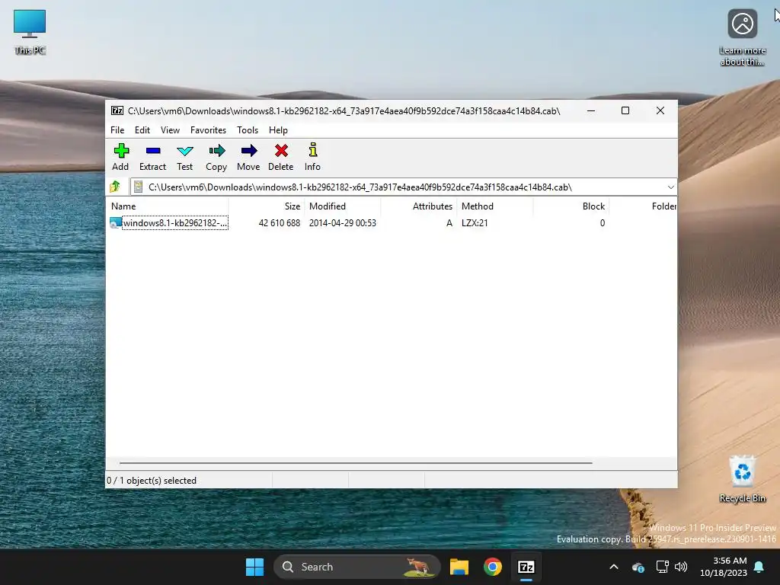780x585 pixels.
Task: Click the Extract toolbar icon
Action: 152,151
